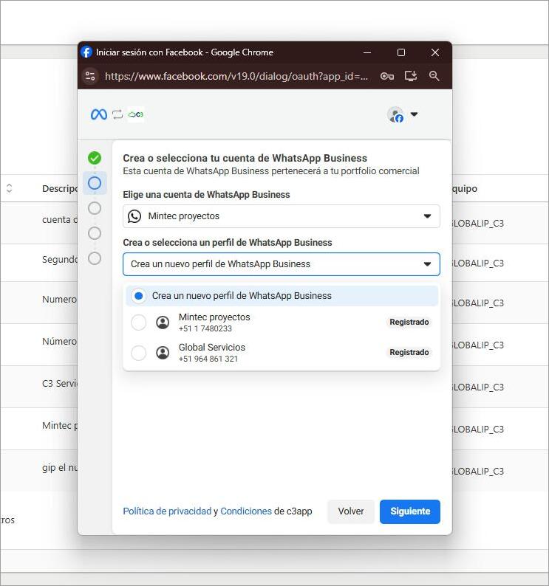Click the URL address bar text
Screen dimensions: 549x586
pyautogui.click(x=236, y=76)
